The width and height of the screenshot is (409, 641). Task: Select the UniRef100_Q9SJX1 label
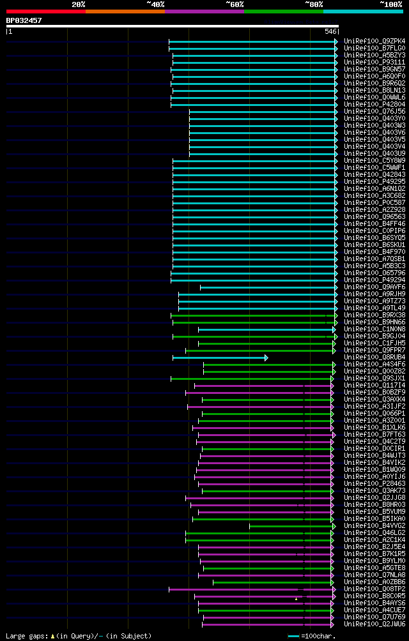(374, 378)
